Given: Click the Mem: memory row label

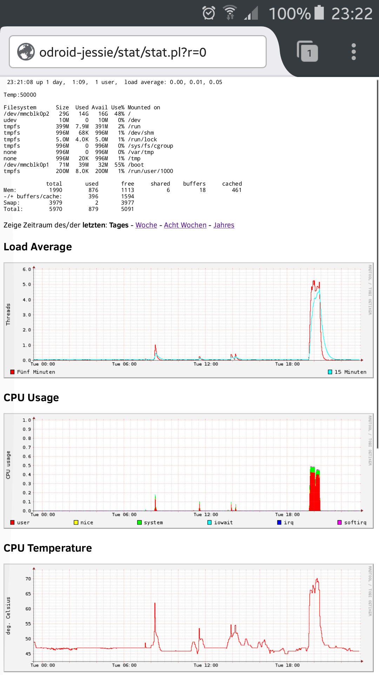Looking at the screenshot, I should (x=10, y=190).
